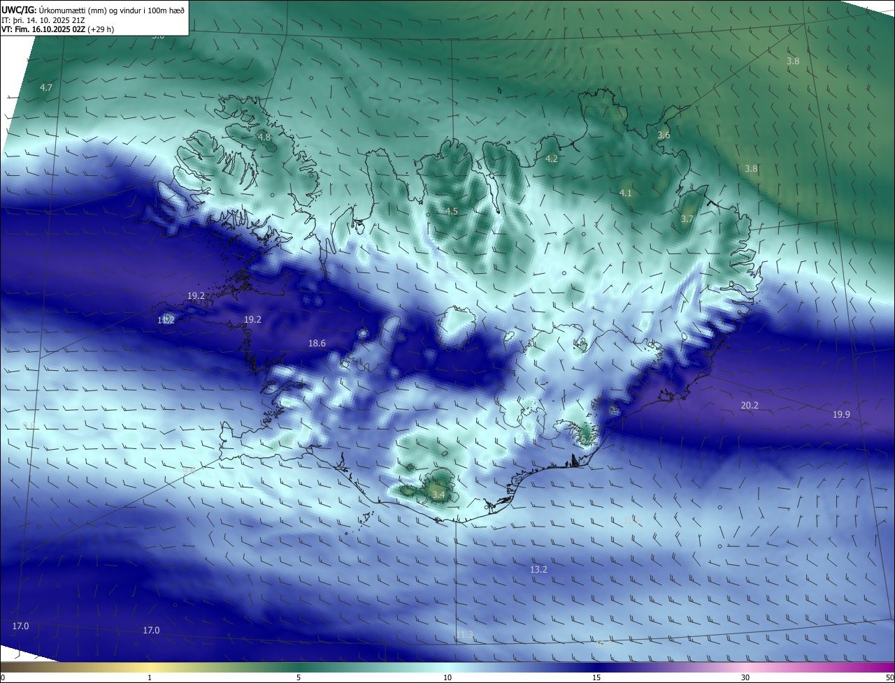Click the 3.6 value label
This screenshot has height=683, width=895.
(664, 135)
